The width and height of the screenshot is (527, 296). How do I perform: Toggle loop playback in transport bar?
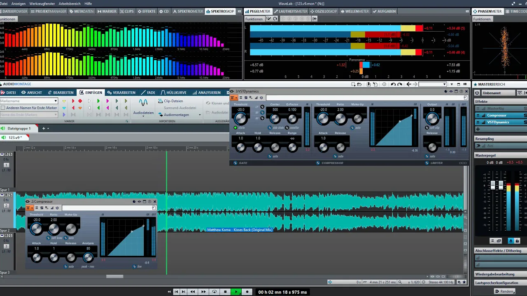pos(214,292)
